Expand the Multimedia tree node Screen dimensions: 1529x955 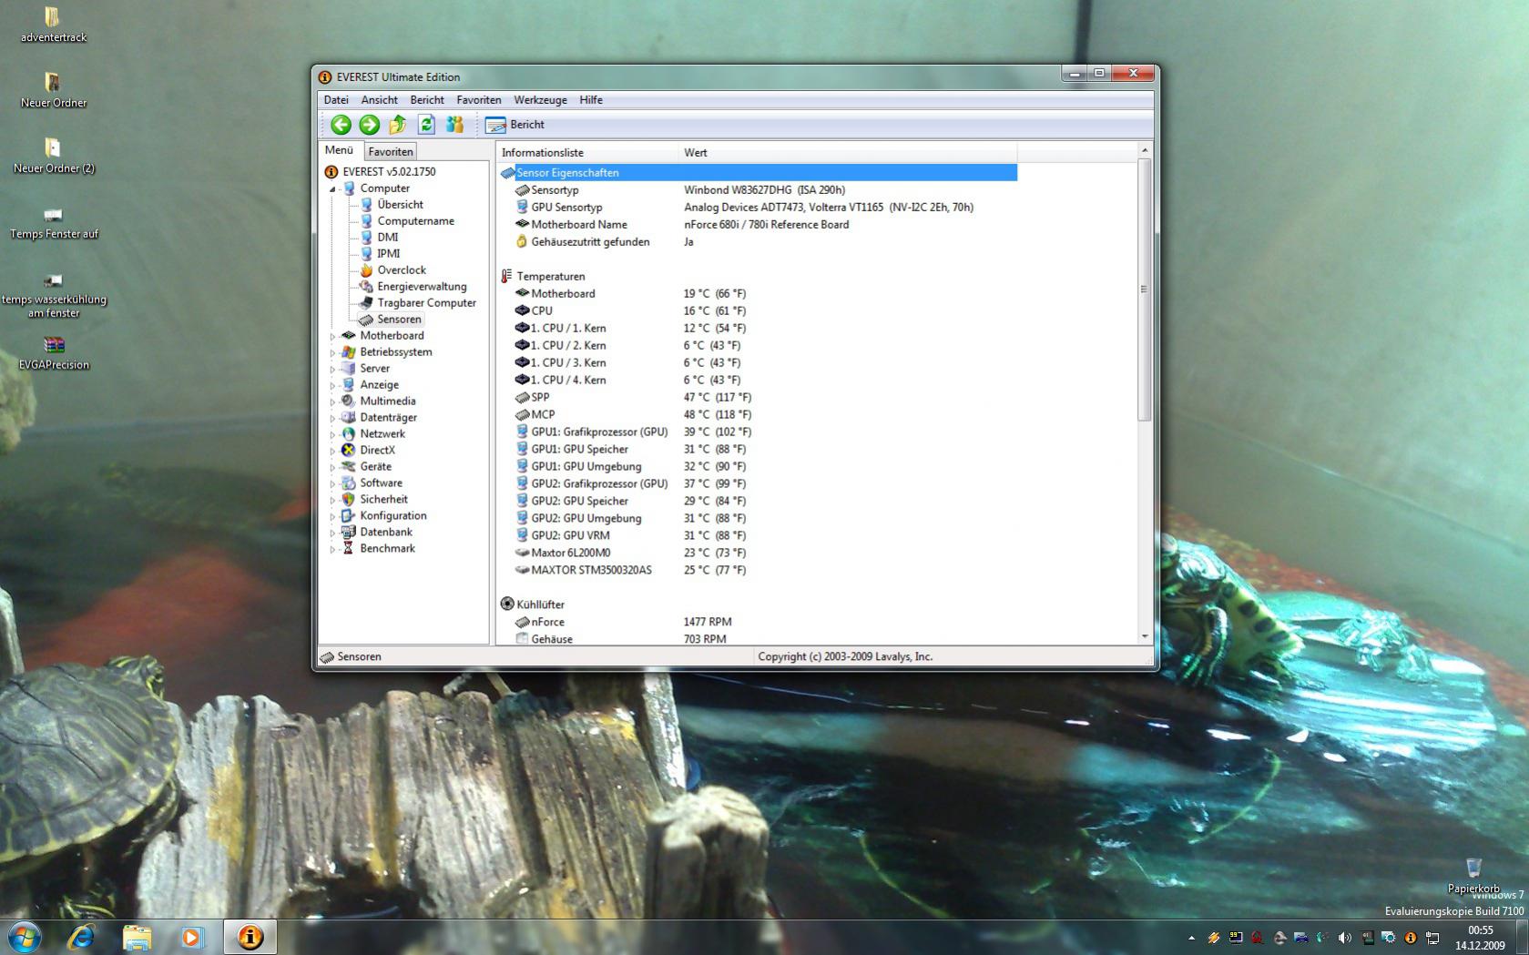pyautogui.click(x=332, y=402)
